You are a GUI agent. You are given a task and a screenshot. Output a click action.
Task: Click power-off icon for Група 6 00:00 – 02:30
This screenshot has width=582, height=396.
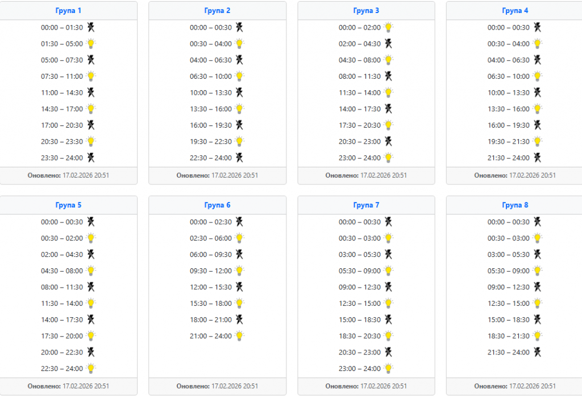click(240, 222)
